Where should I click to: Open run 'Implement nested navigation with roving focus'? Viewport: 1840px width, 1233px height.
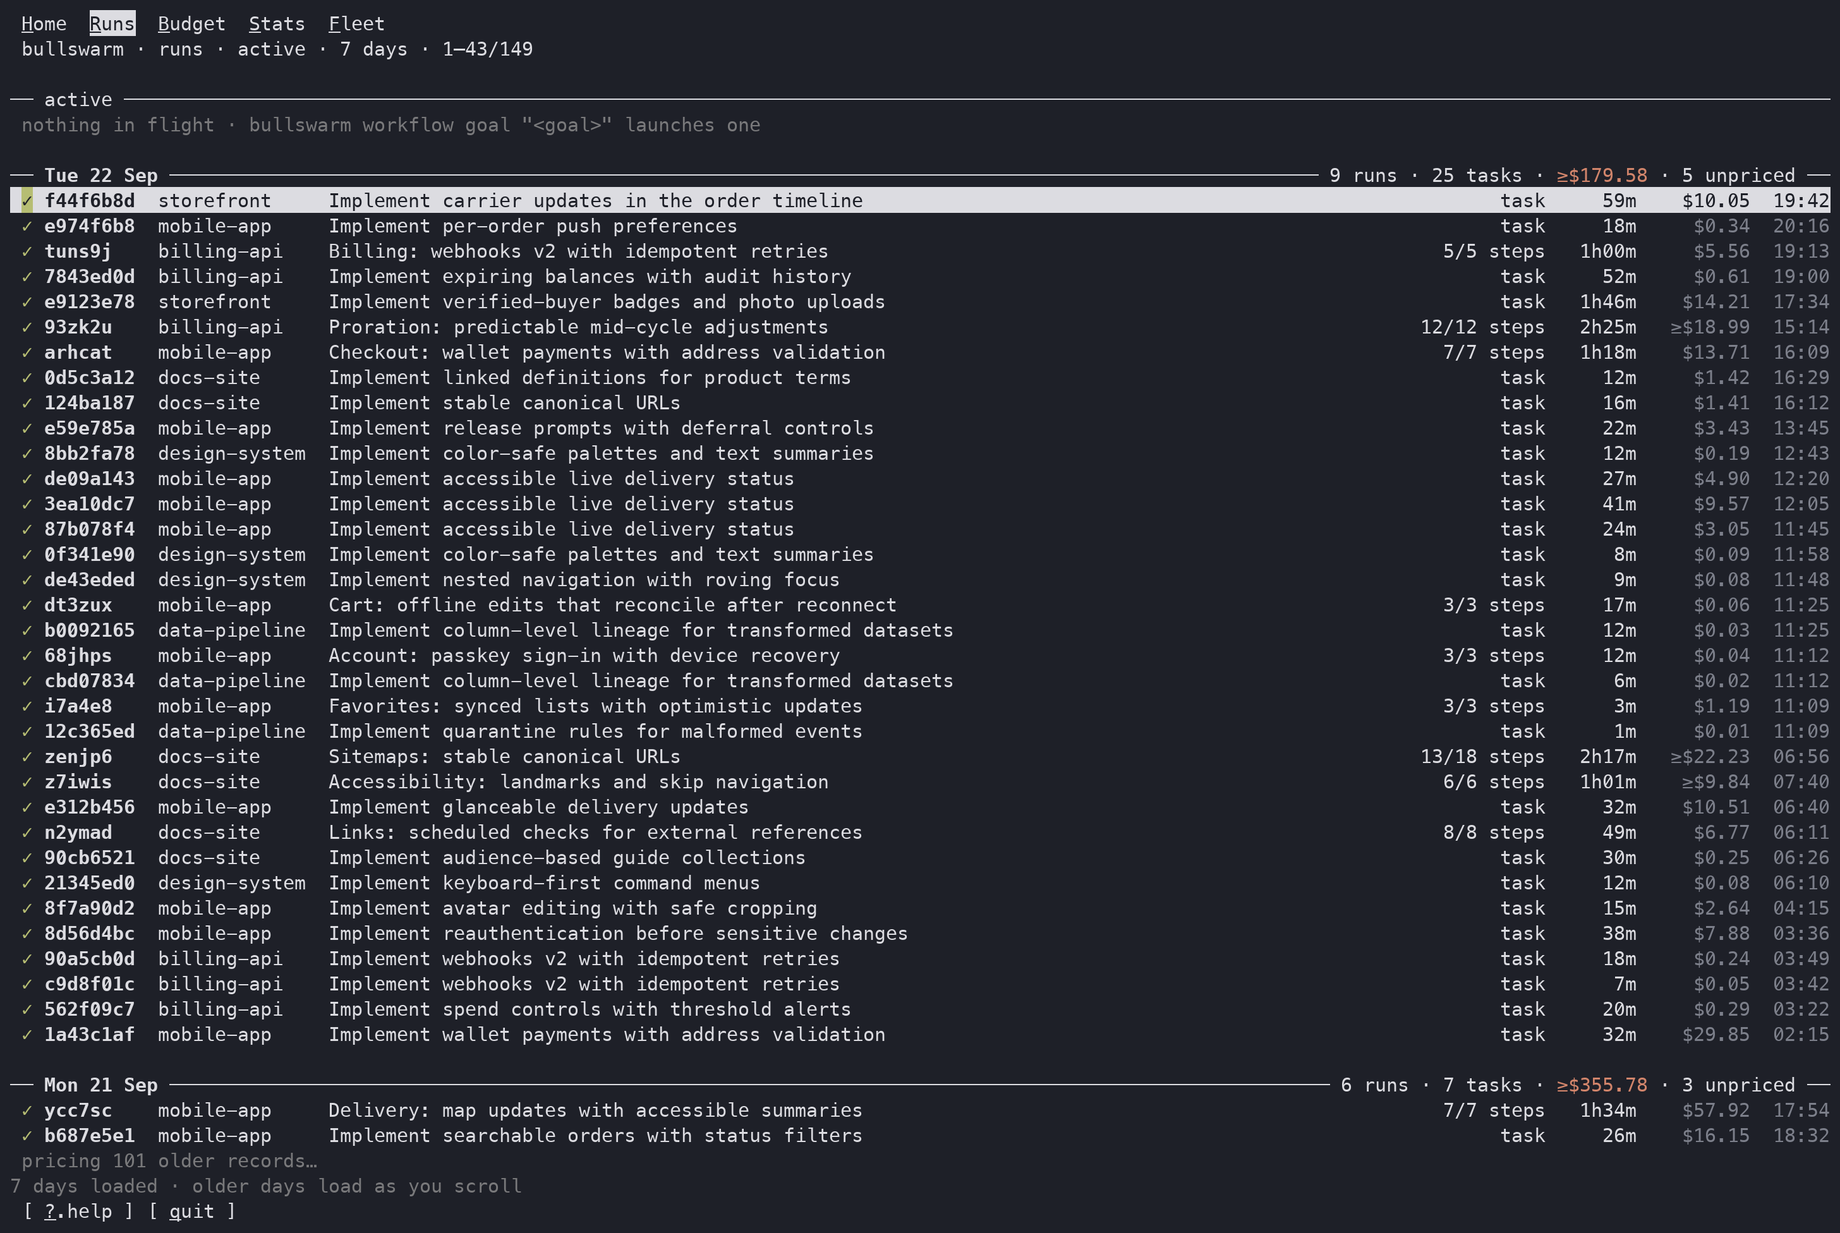coord(584,579)
